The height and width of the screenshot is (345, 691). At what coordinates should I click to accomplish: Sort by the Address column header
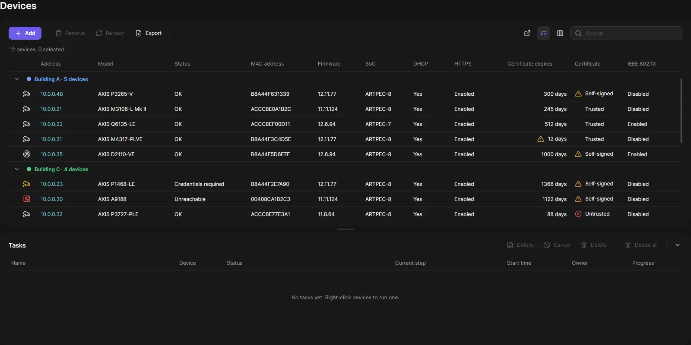point(51,64)
